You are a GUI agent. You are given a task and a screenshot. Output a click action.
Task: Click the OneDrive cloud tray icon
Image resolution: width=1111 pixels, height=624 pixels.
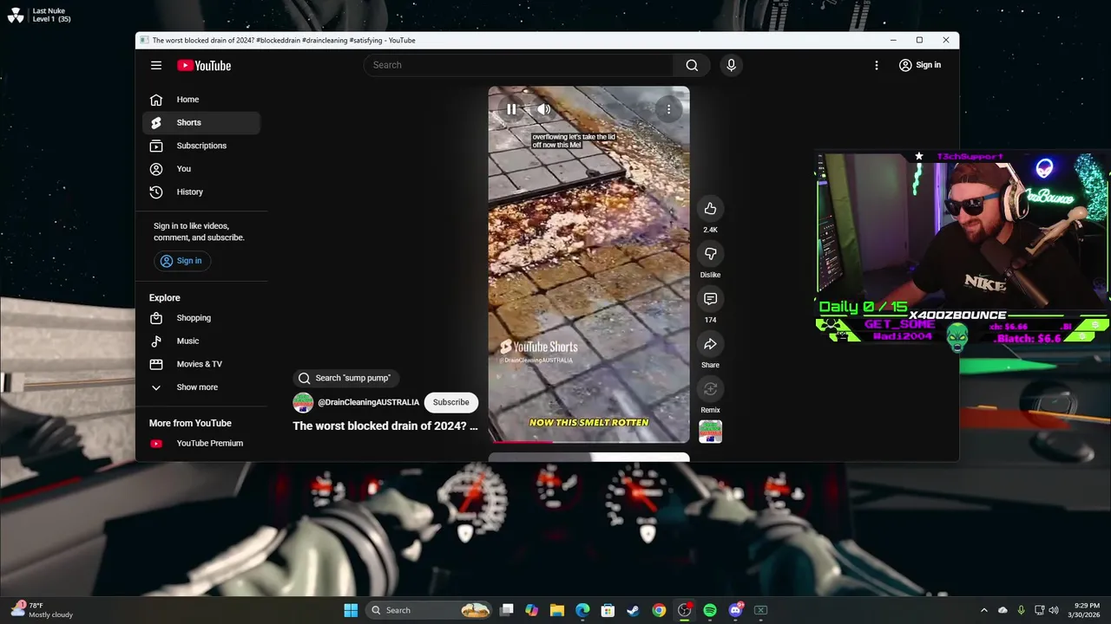pyautogui.click(x=1003, y=610)
